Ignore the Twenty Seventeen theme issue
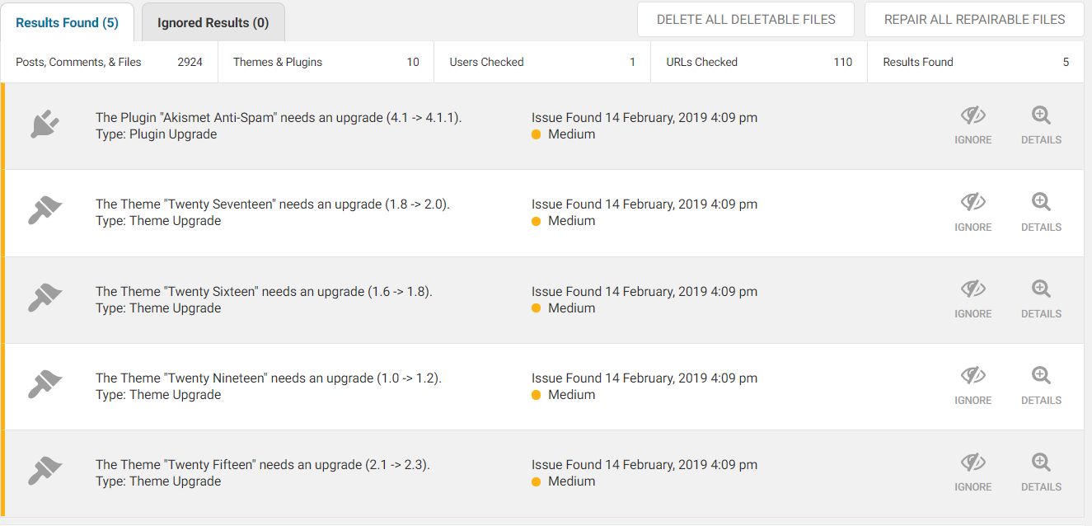The width and height of the screenshot is (1092, 526). coord(972,212)
